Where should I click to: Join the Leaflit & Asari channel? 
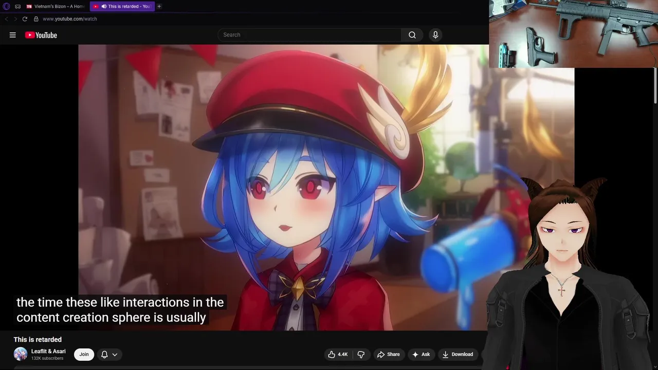click(84, 354)
